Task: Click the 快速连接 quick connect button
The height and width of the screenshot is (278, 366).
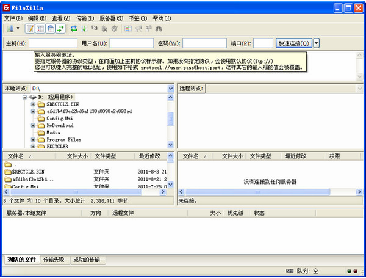Action: [x=294, y=43]
